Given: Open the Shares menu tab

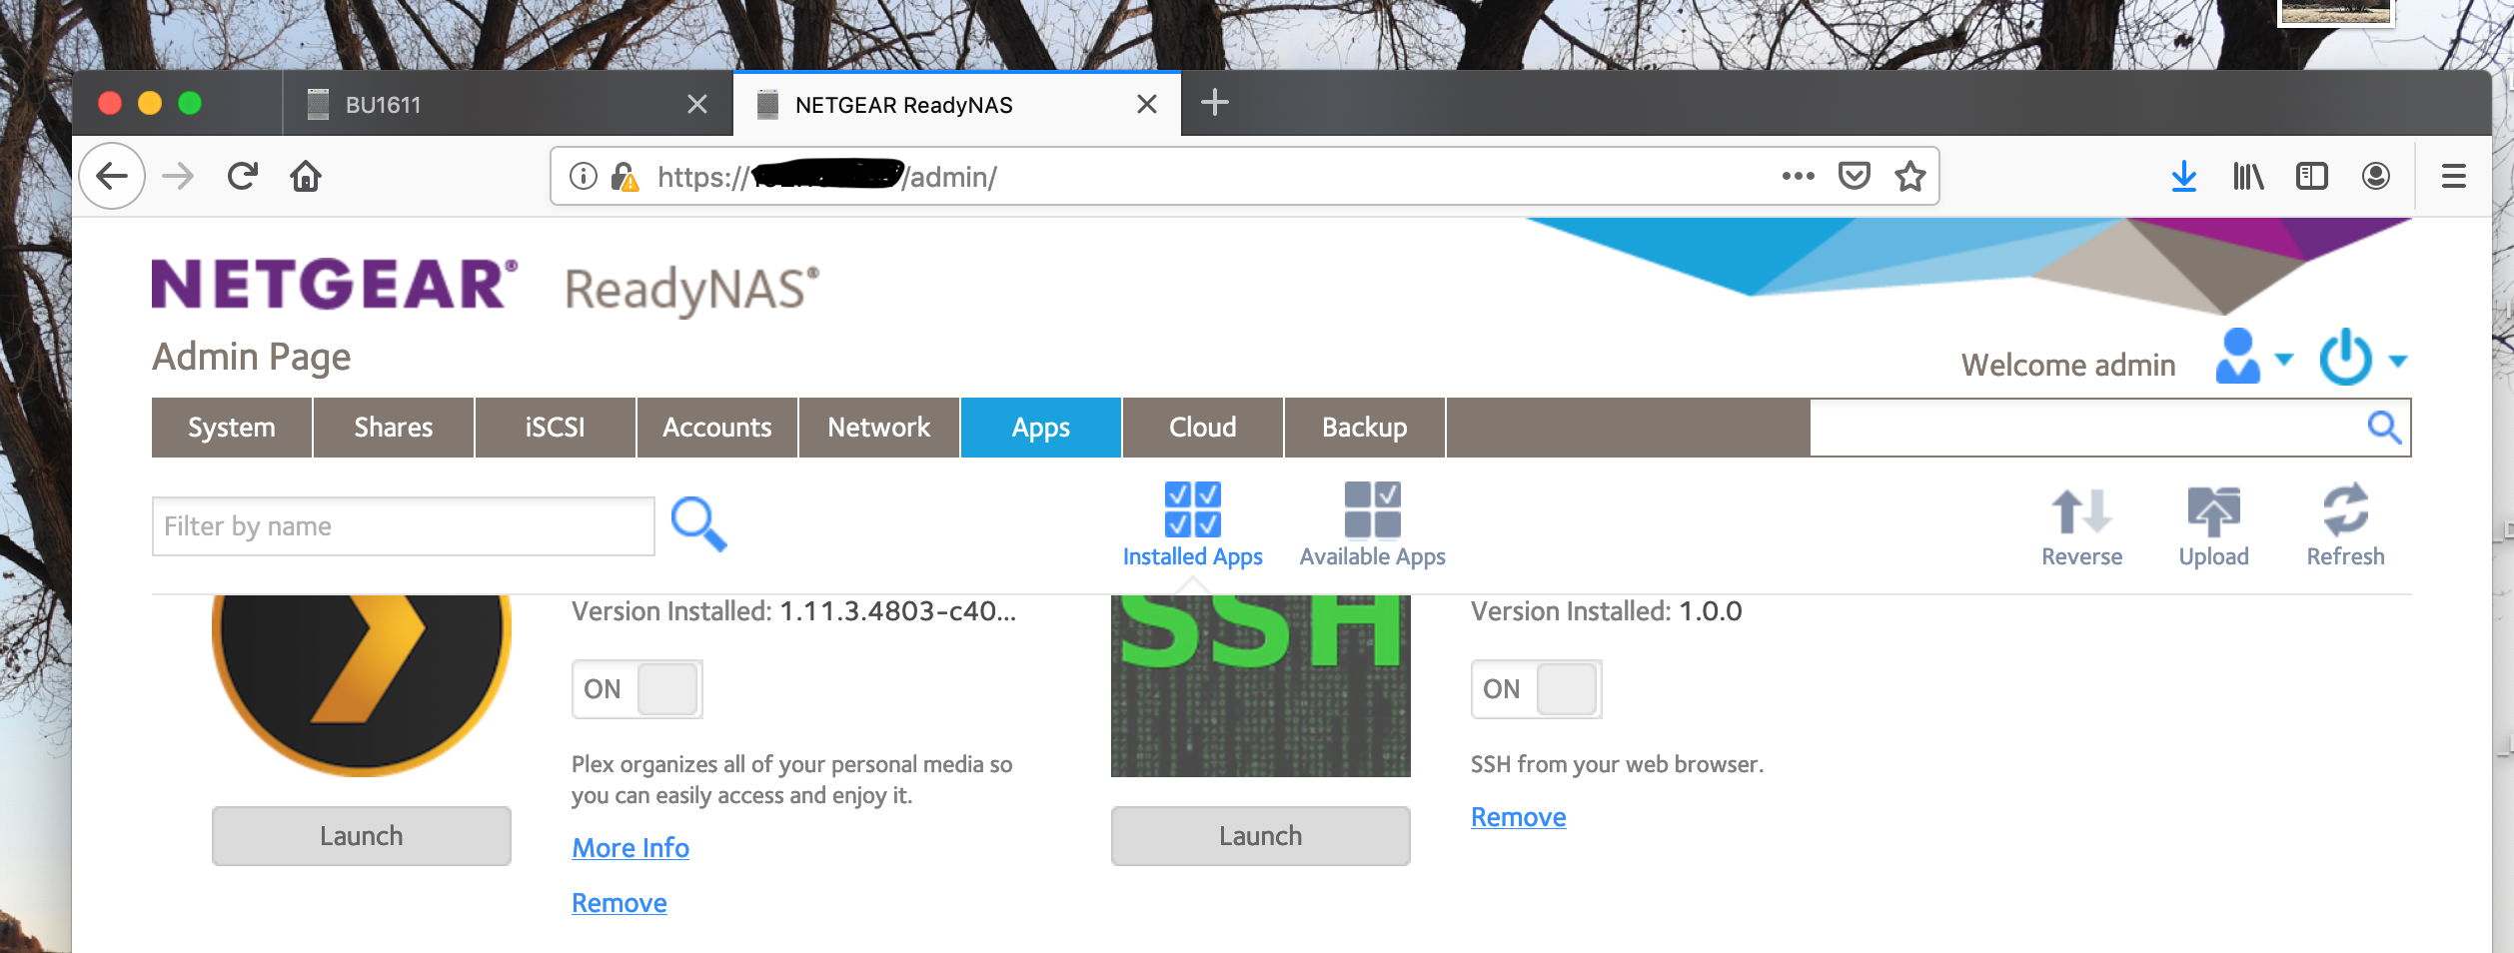Looking at the screenshot, I should [x=394, y=428].
